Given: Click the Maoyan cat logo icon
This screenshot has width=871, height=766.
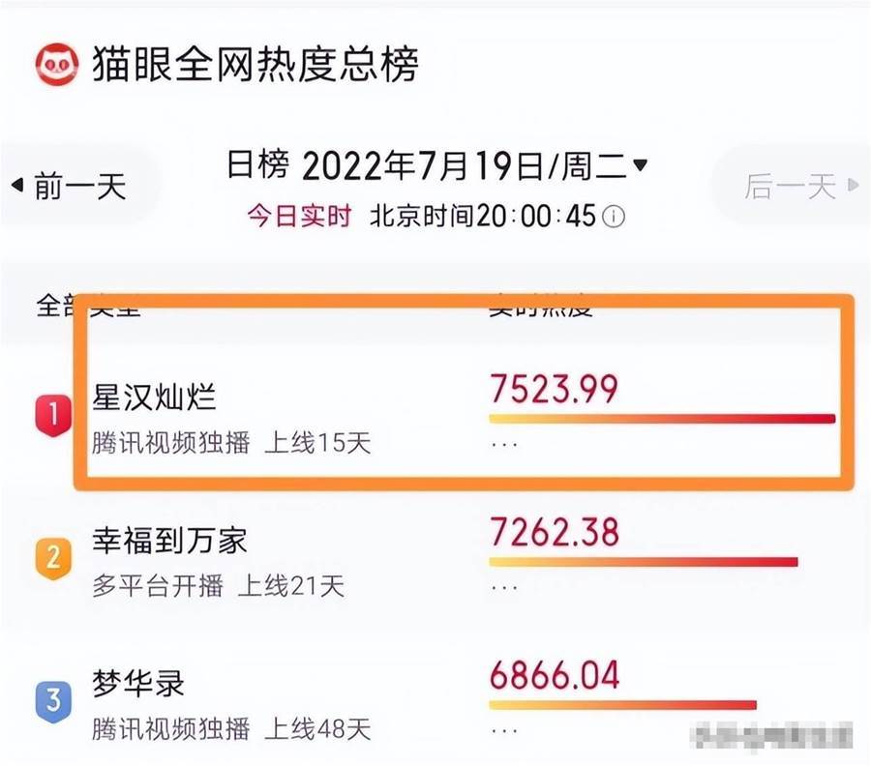Looking at the screenshot, I should click(x=57, y=65).
